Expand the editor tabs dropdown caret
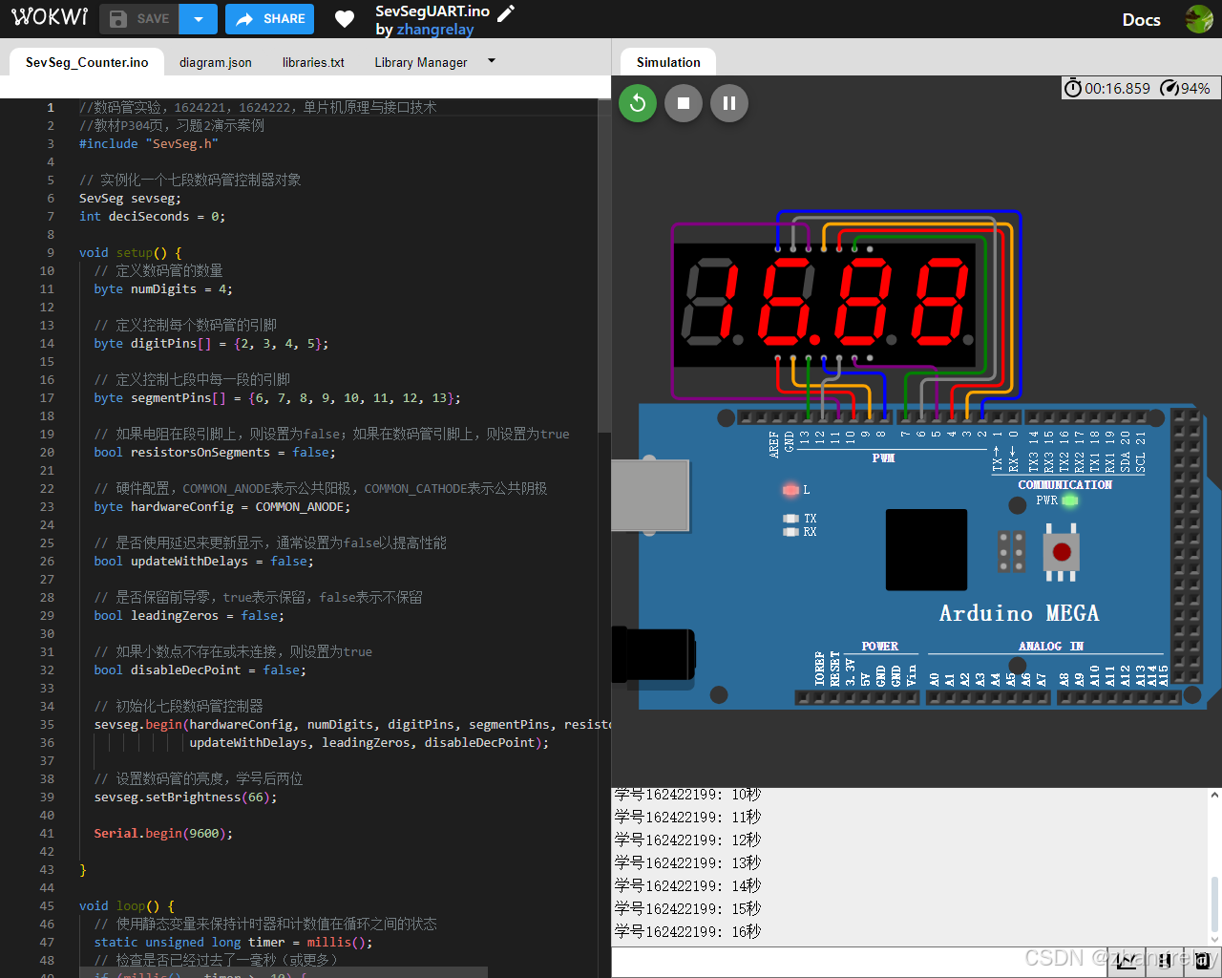The width and height of the screenshot is (1222, 978). 492,61
